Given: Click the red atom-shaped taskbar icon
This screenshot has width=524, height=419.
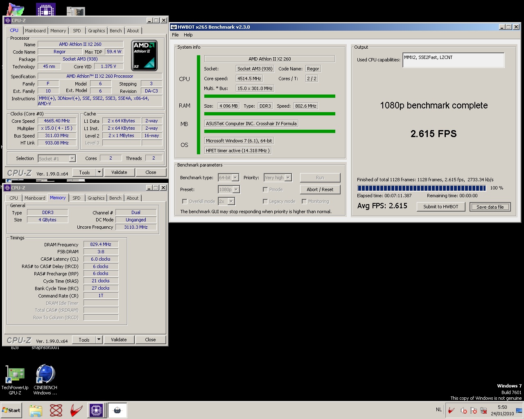Looking at the screenshot, I should pos(56,410).
